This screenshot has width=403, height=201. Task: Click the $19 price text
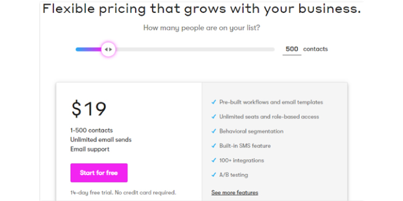pos(89,109)
